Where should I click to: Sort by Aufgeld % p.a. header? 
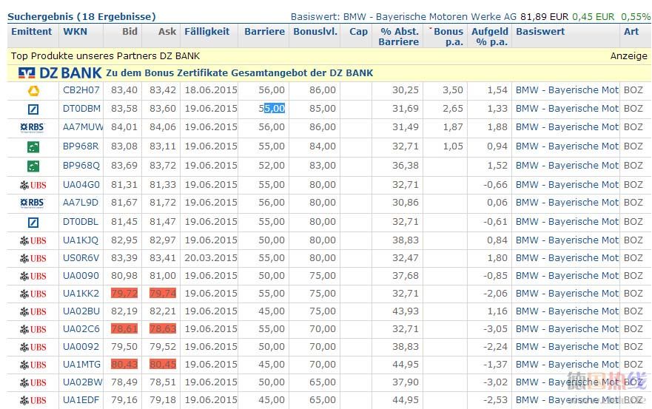(490, 36)
